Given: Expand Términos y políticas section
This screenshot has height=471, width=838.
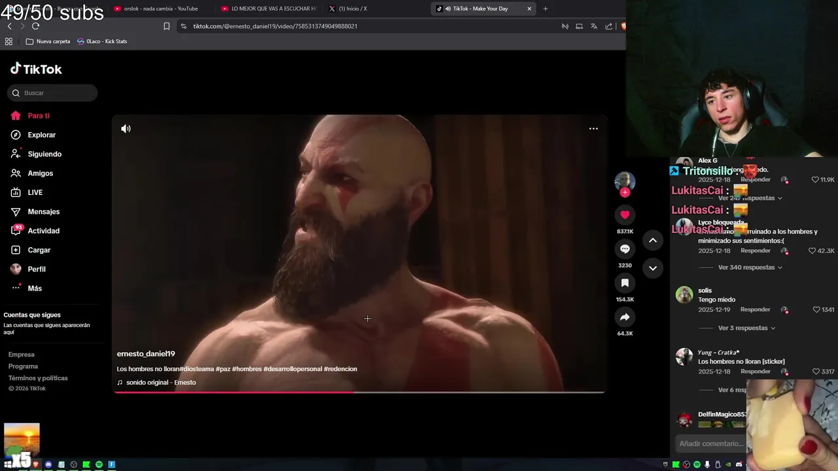Looking at the screenshot, I should click(x=38, y=378).
